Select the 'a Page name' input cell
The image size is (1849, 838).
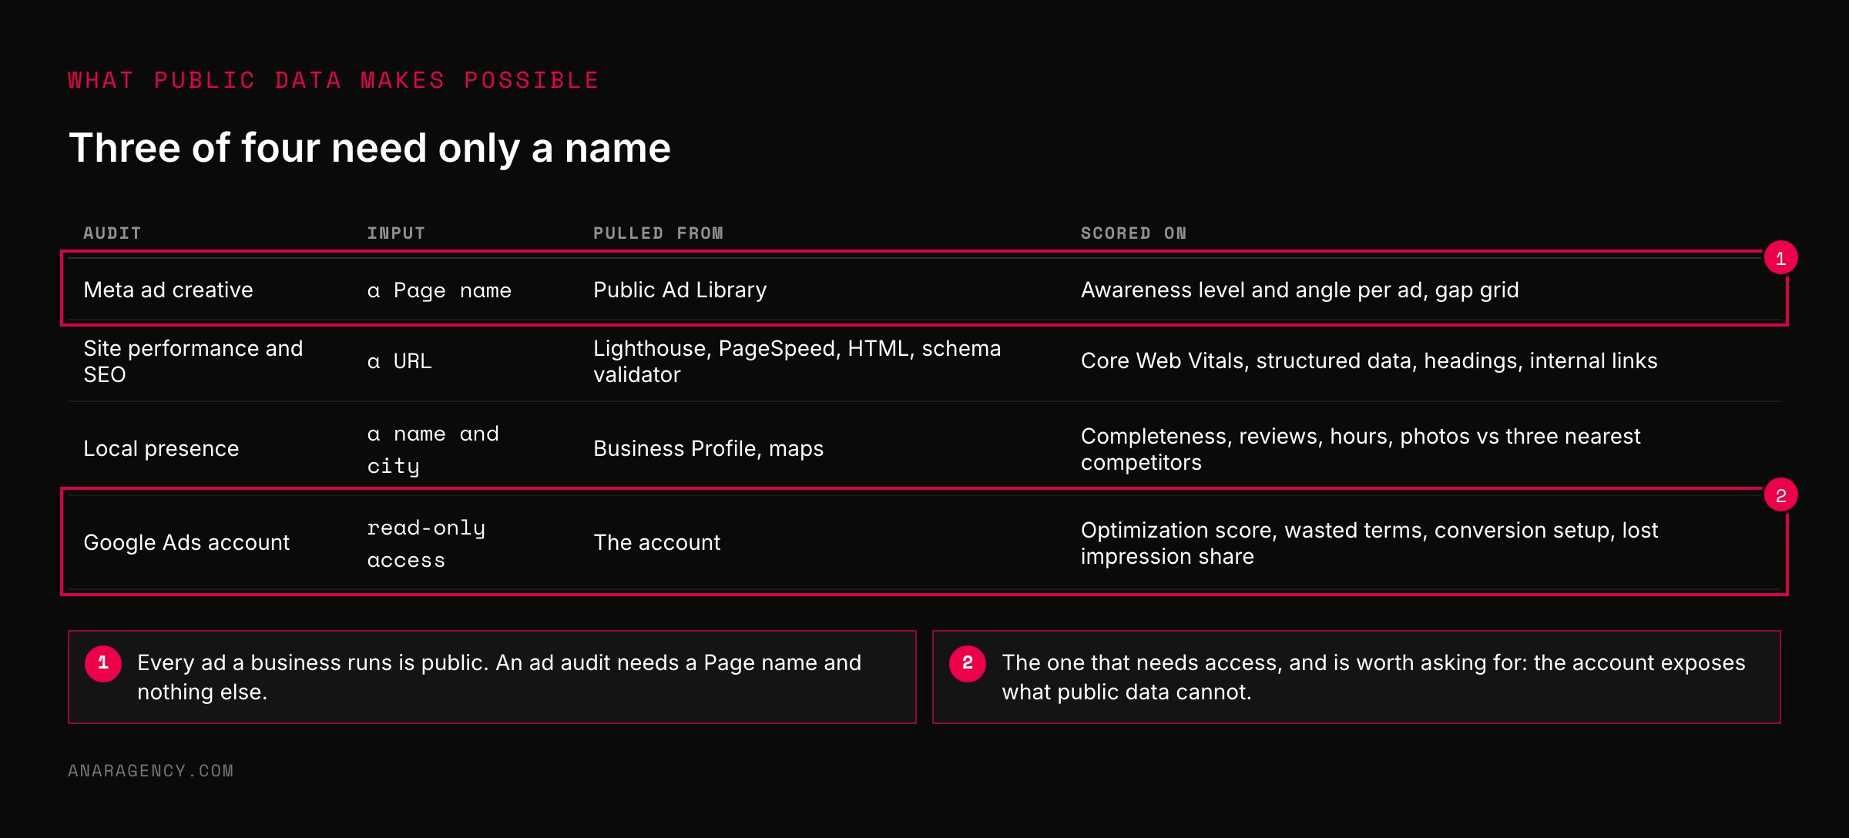coord(439,290)
